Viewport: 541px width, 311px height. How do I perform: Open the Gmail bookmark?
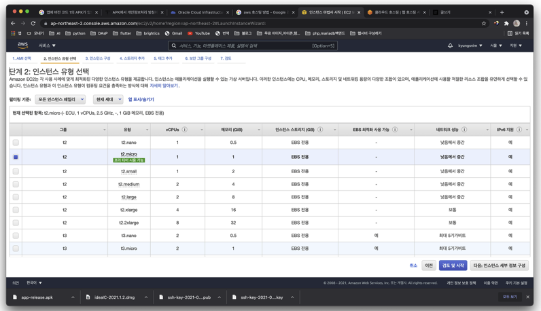click(173, 33)
